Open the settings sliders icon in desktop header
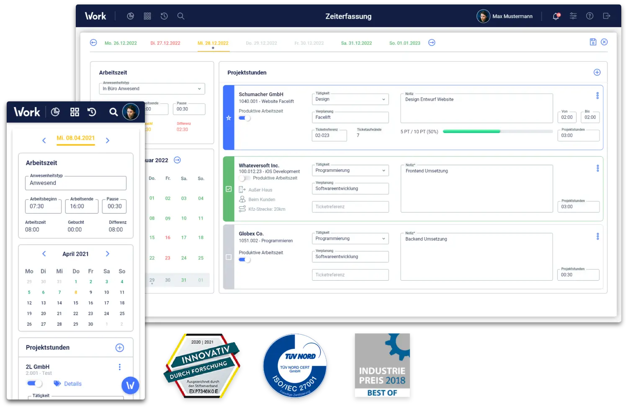The image size is (628, 417). coord(573,16)
